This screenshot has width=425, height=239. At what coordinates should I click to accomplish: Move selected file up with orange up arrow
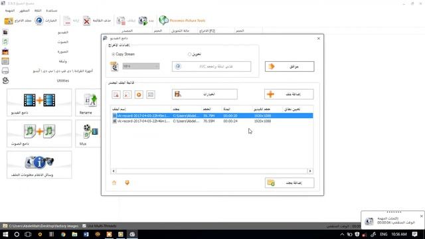click(114, 183)
